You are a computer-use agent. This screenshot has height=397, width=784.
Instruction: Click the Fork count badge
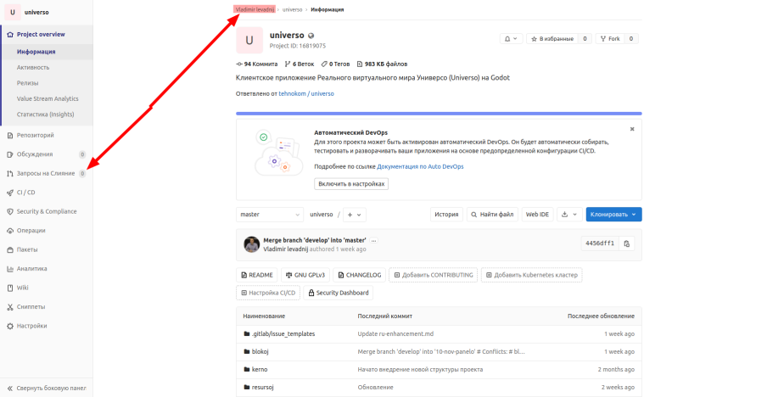[x=631, y=38]
